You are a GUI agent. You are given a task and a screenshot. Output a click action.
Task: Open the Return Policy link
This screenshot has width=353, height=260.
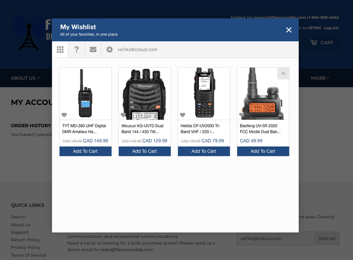(25, 240)
